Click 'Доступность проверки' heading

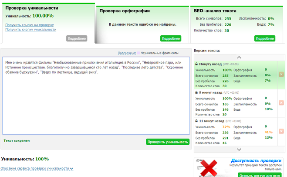(256, 161)
